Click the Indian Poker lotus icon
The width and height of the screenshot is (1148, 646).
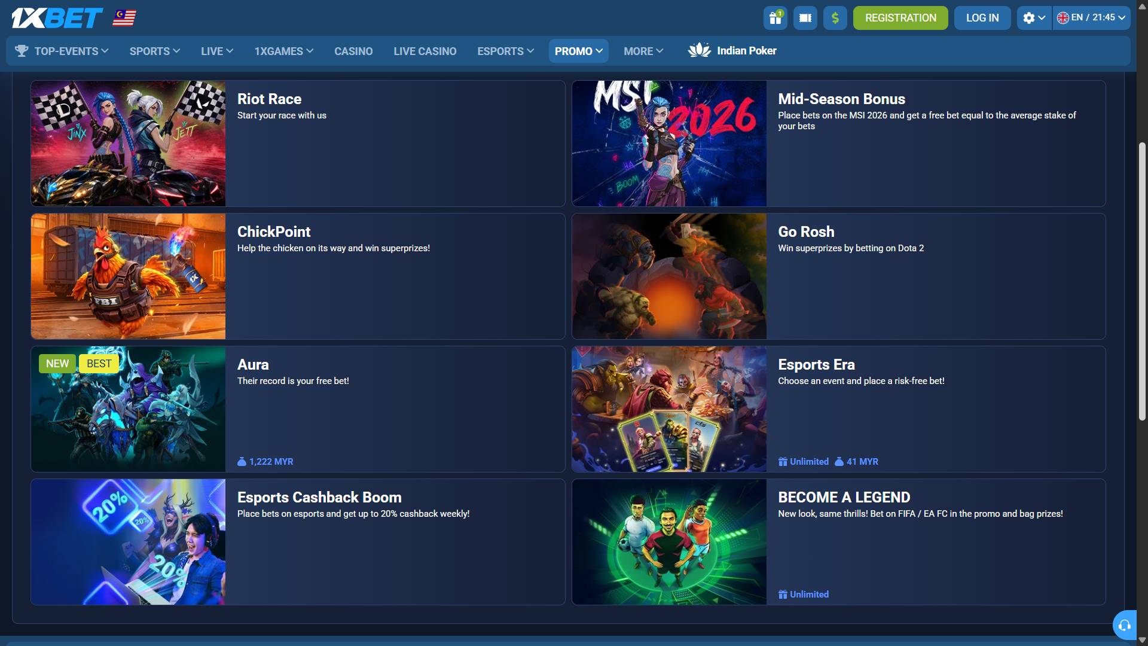coord(699,50)
